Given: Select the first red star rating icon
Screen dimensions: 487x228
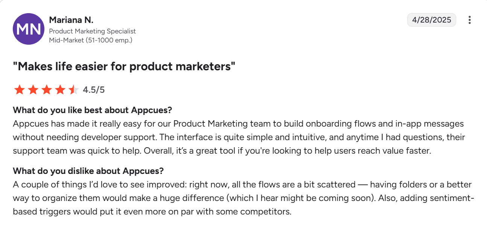Looking at the screenshot, I should [x=19, y=89].
